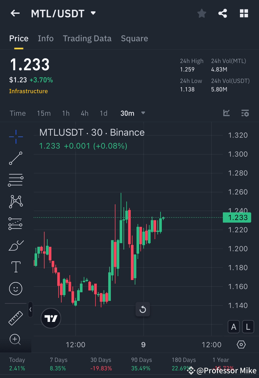Open the emoji sticker tool
The image size is (259, 378).
pos(16,289)
